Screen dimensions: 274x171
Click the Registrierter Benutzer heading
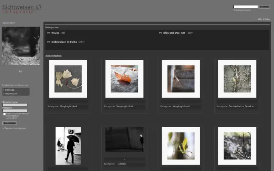click(15, 85)
